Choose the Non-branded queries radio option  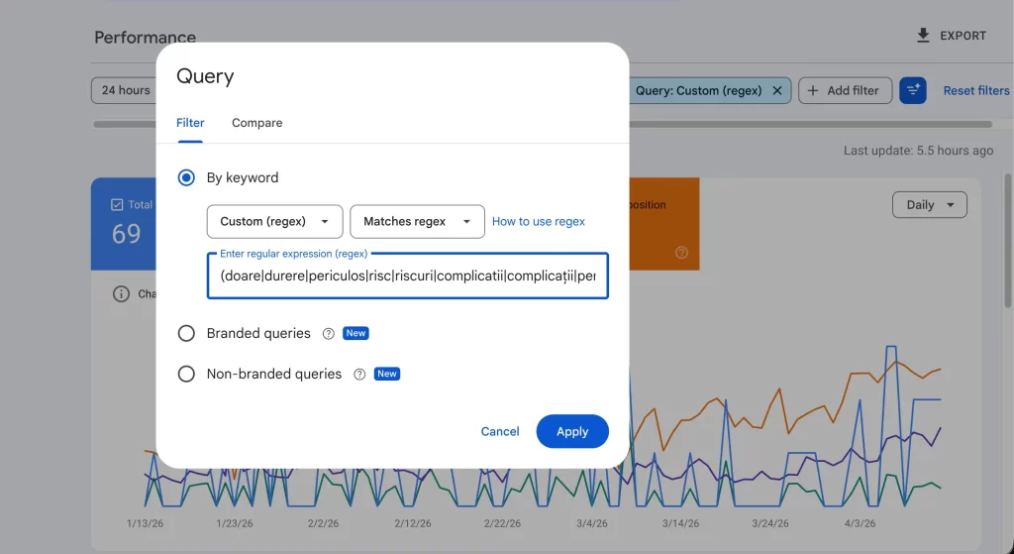click(x=186, y=375)
